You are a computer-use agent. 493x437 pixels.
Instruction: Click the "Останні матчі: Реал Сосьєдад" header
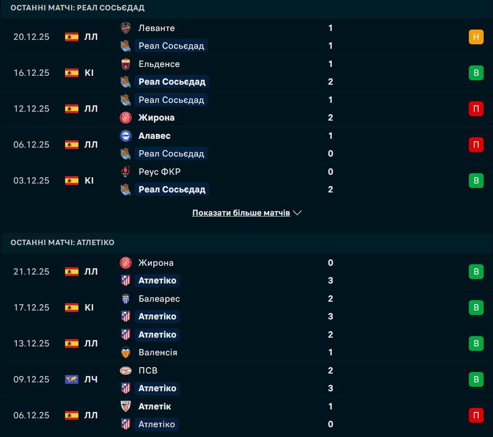tap(77, 8)
